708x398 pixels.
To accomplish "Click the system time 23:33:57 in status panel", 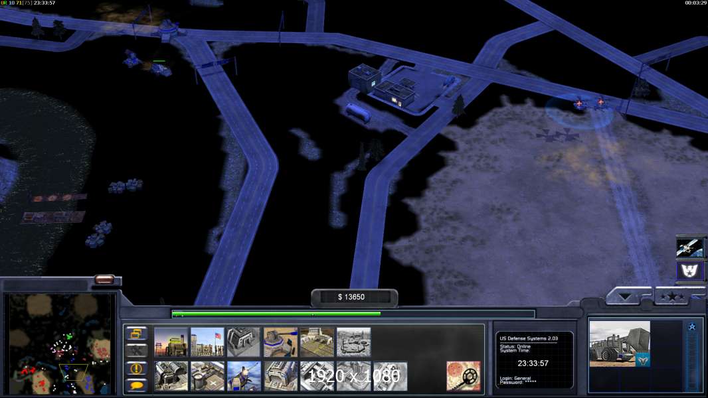I will (x=533, y=364).
